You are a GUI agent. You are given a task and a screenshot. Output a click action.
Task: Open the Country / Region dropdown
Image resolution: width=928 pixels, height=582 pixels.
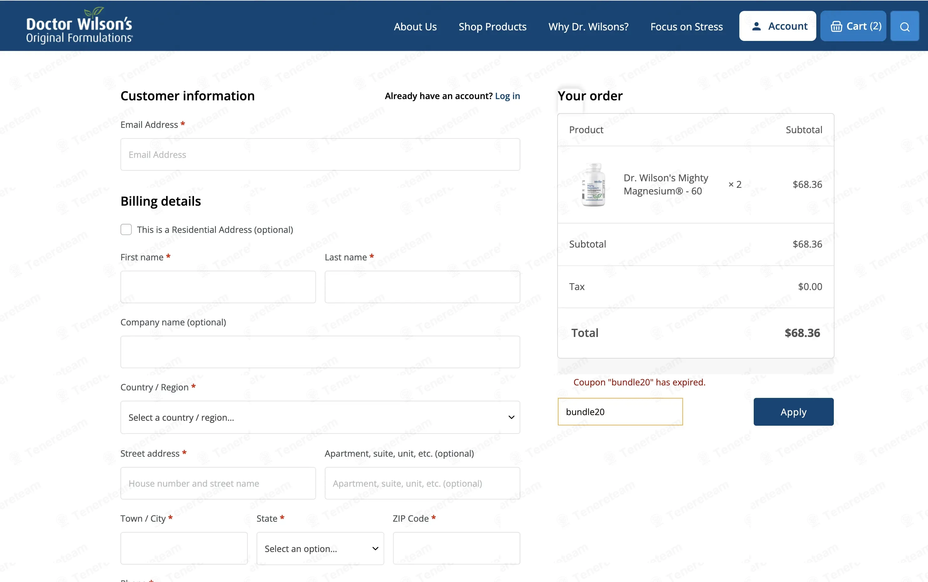point(320,417)
